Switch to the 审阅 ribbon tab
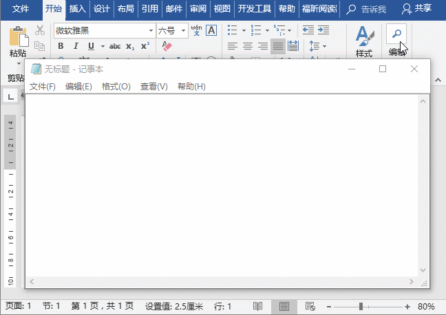 (198, 9)
